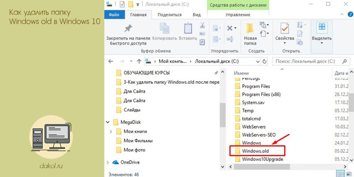Viewport: 354px width, 177px height.
Task: Refresh the Локальный диск (C:) view
Action: [x=265, y=62]
